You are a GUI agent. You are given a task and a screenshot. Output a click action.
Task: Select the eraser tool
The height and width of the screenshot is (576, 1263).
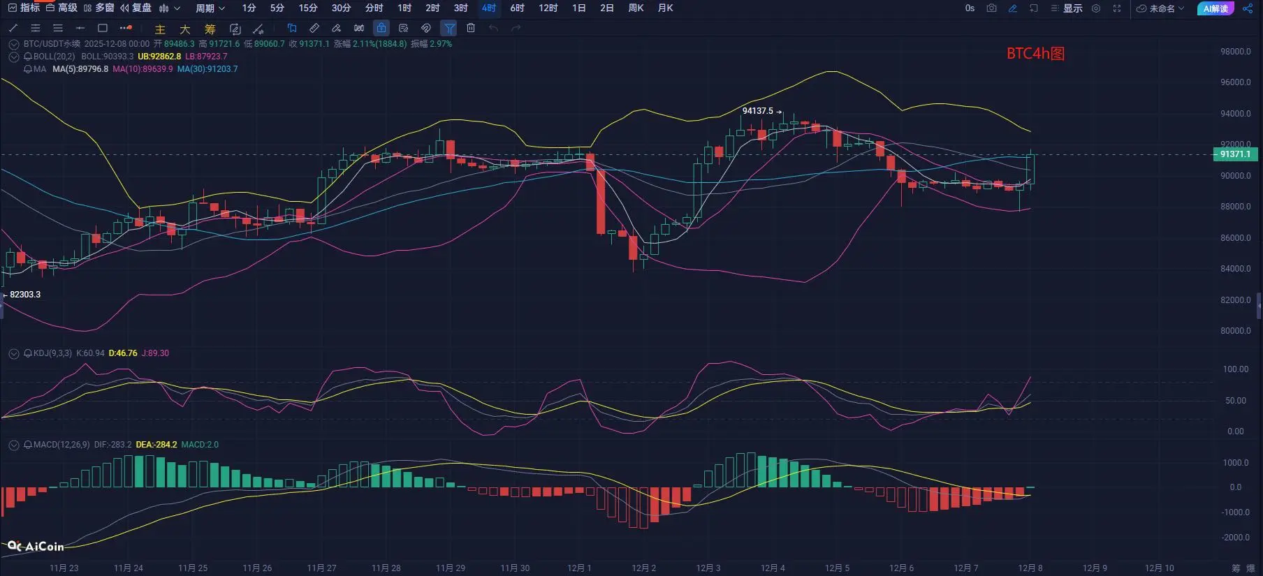tap(337, 28)
